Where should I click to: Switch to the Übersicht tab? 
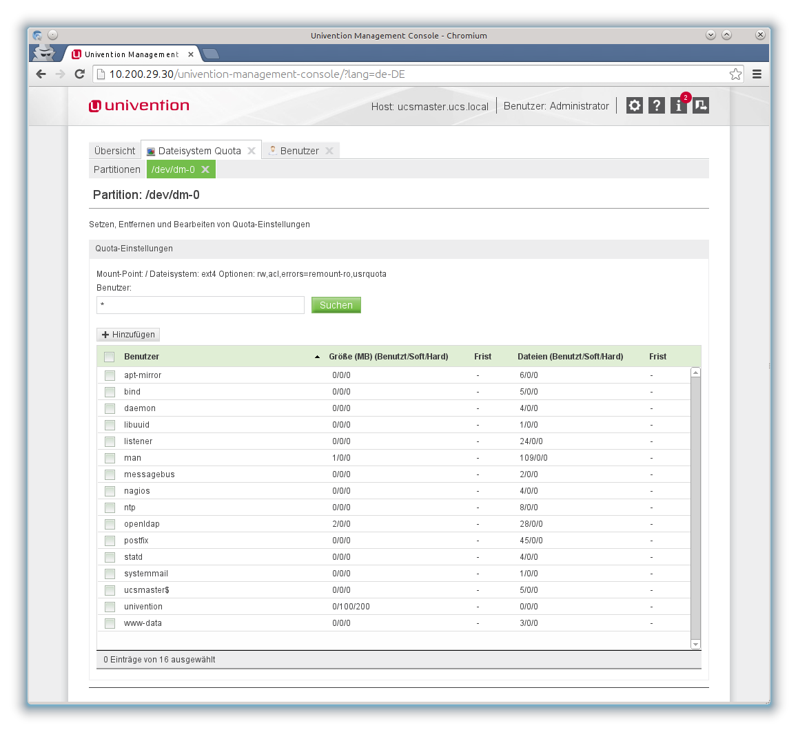pos(115,151)
